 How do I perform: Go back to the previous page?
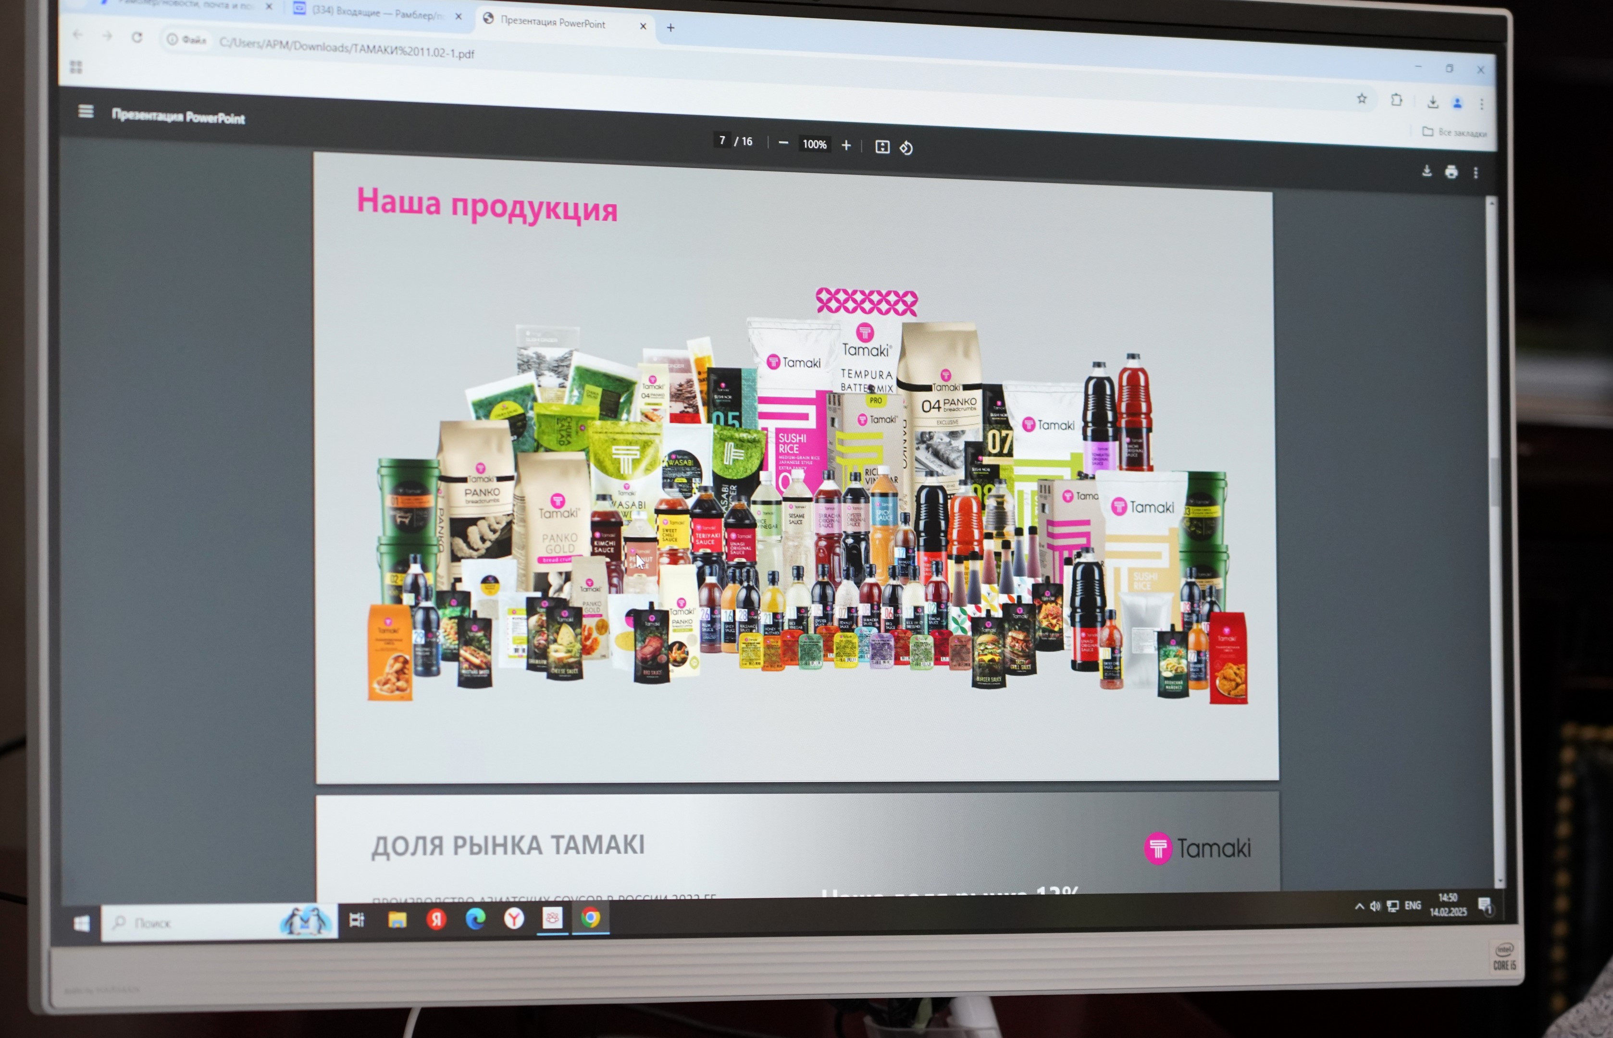[77, 35]
